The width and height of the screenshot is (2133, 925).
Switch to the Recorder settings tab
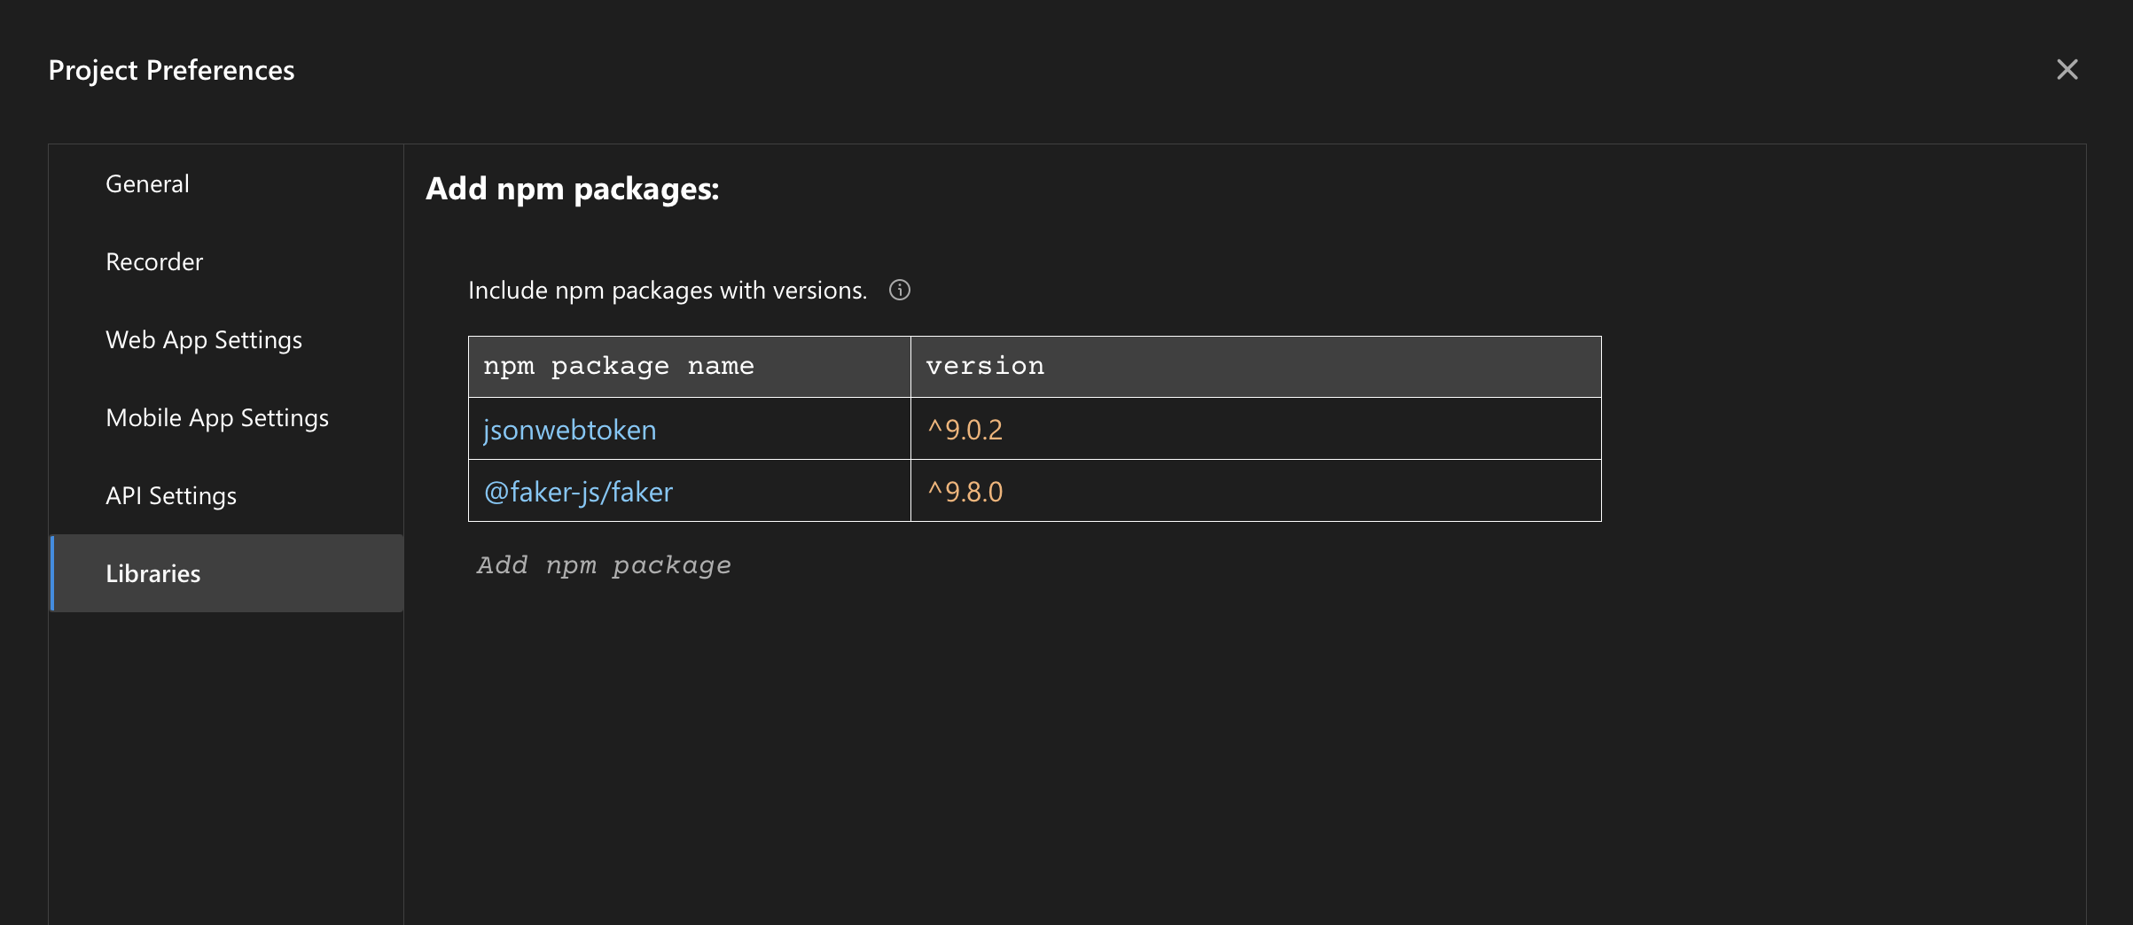pyautogui.click(x=154, y=262)
